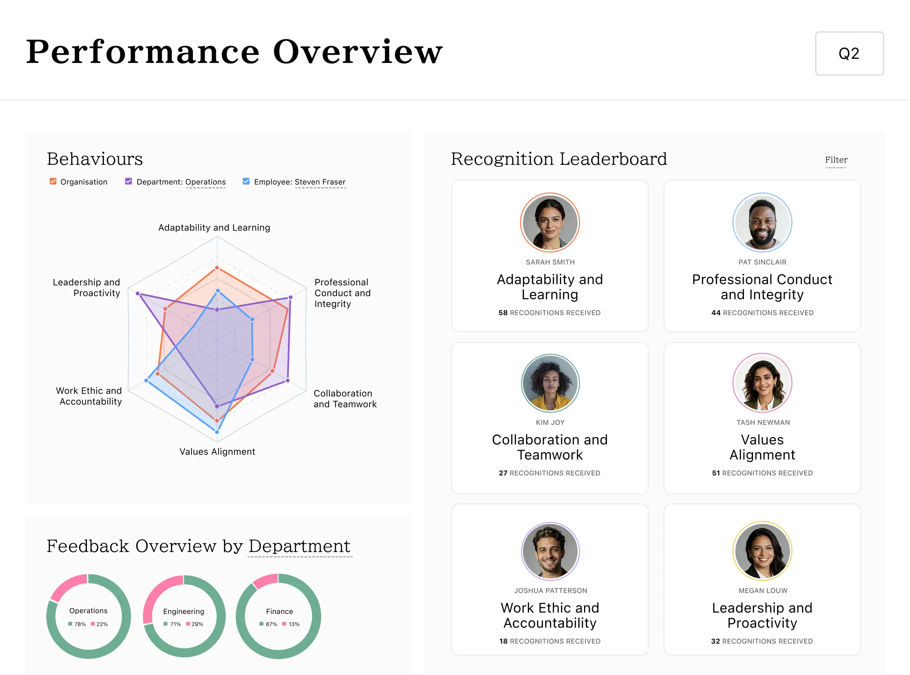Image resolution: width=910 pixels, height=675 pixels.
Task: Click the Finance feedback chart
Action: point(279,616)
